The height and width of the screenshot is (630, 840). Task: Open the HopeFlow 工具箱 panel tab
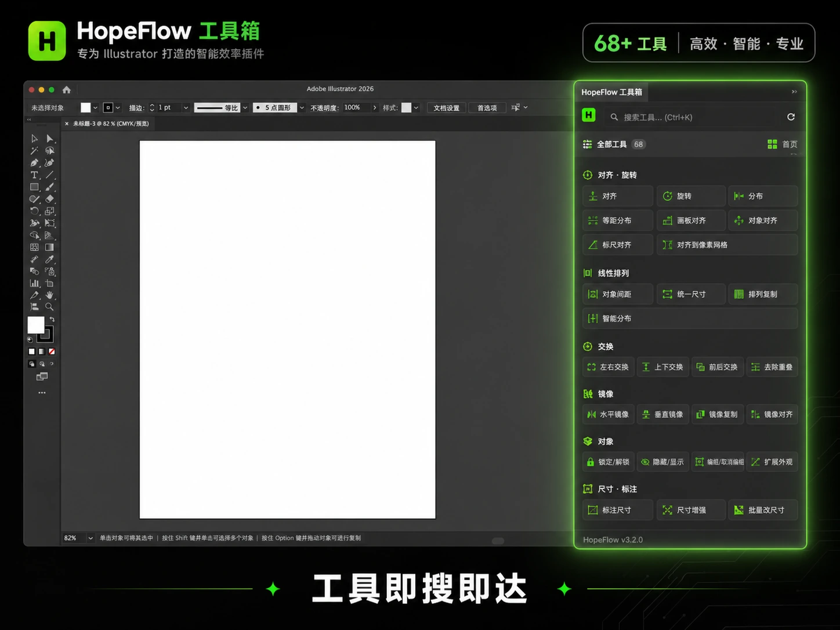(x=611, y=92)
